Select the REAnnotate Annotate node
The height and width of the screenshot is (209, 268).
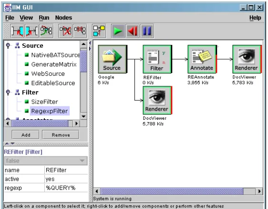click(202, 59)
